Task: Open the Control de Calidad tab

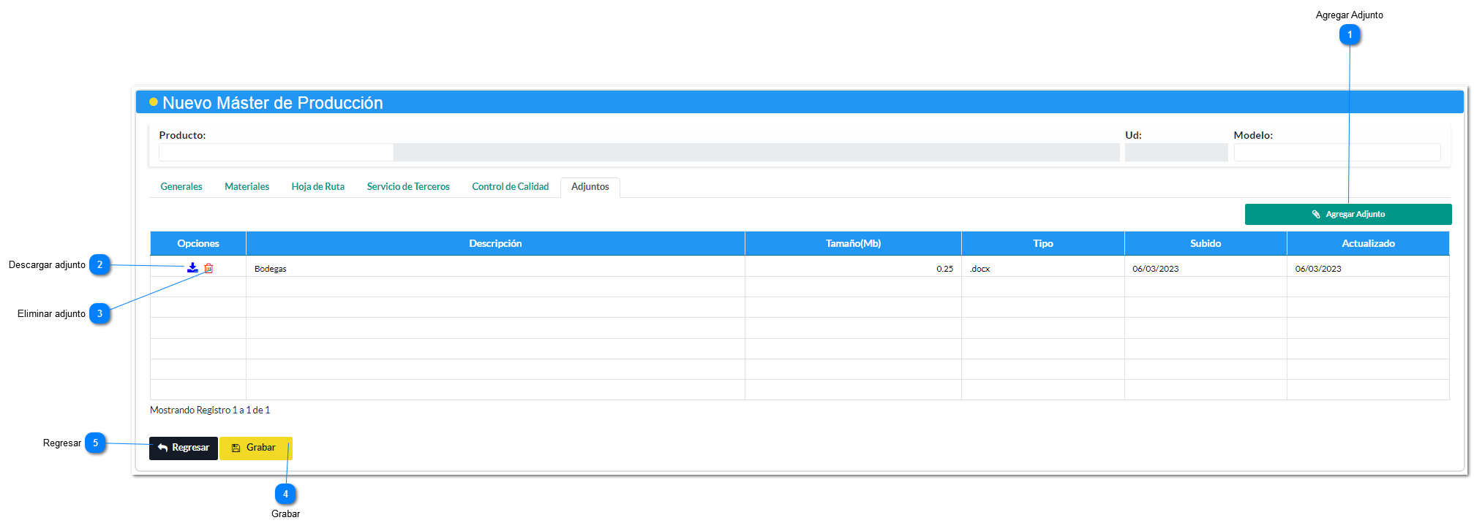Action: coord(511,187)
